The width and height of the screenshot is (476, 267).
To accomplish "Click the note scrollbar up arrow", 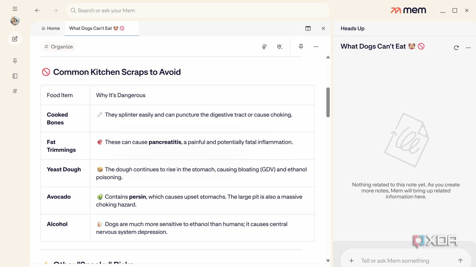I will 328,57.
